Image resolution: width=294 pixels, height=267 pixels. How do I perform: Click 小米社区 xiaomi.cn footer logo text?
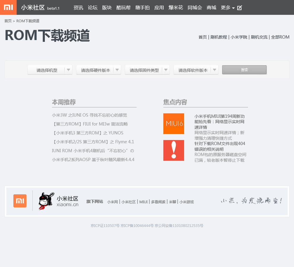tap(67, 201)
